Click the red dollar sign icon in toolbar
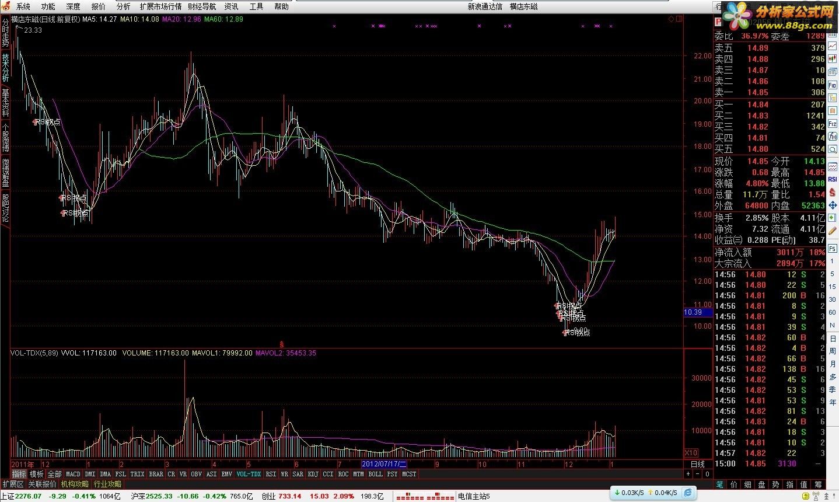 click(x=833, y=191)
